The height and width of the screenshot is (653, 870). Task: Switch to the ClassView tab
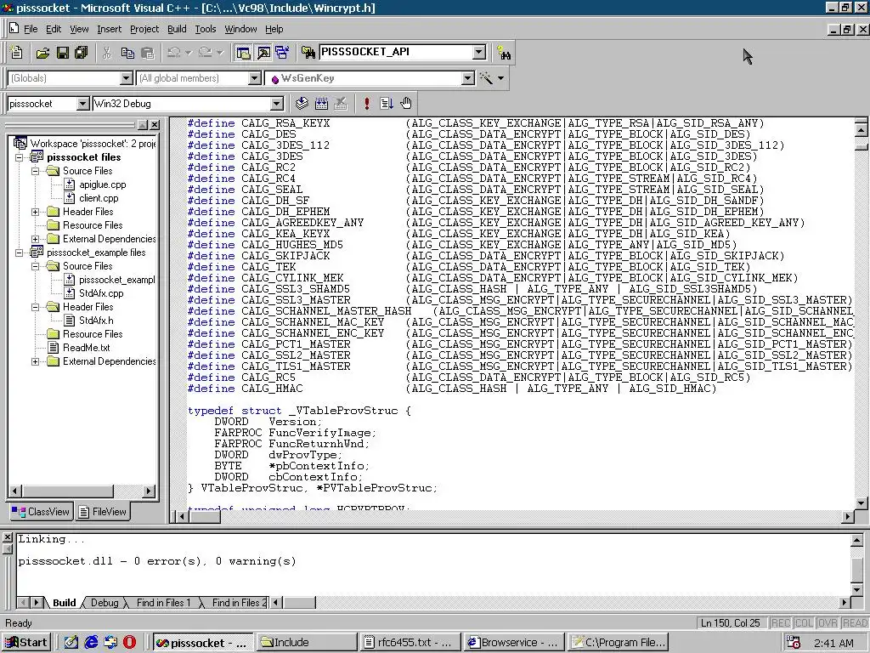pyautogui.click(x=41, y=512)
